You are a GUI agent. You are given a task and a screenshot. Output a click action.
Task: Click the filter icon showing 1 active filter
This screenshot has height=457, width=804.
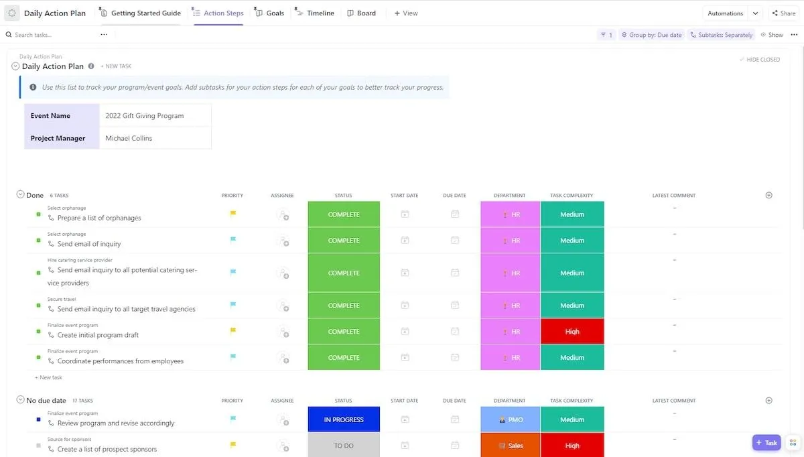(x=606, y=35)
